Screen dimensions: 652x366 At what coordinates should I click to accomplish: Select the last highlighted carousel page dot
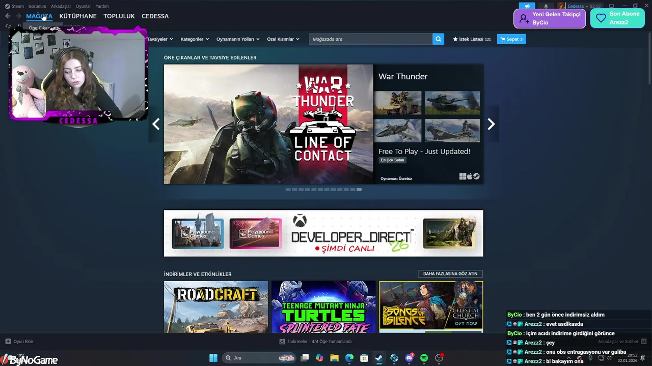(x=359, y=190)
